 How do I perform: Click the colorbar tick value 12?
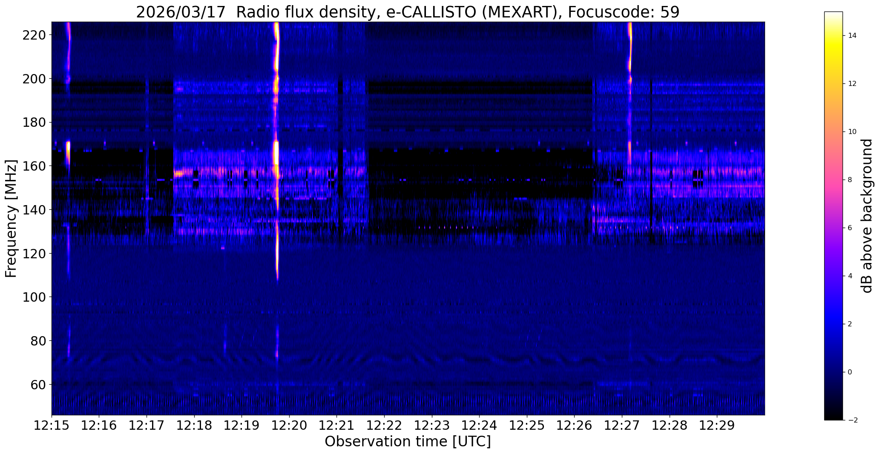tap(852, 84)
